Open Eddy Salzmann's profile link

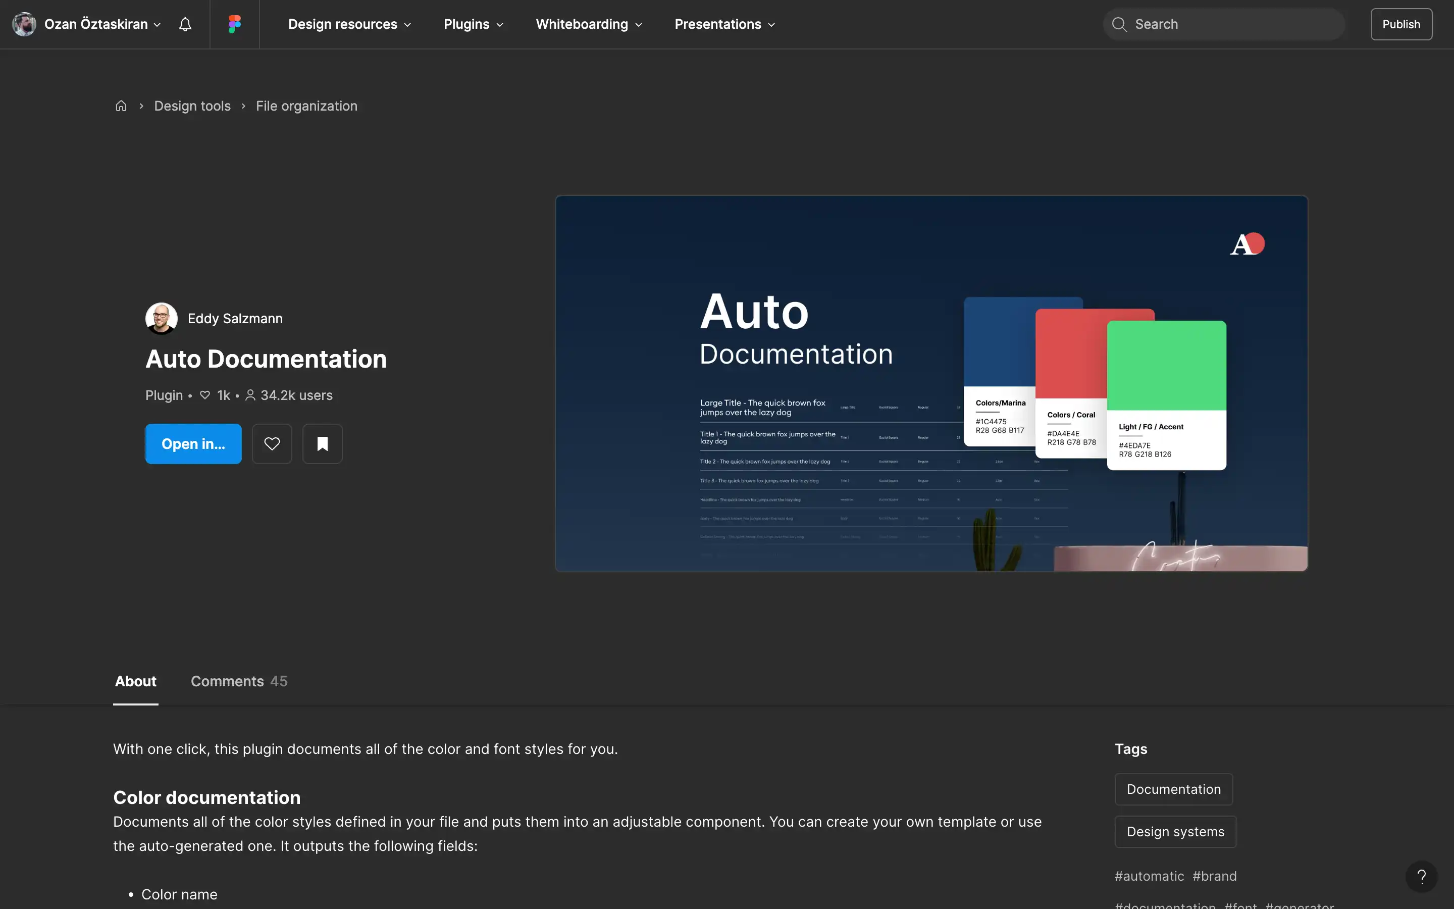235,319
